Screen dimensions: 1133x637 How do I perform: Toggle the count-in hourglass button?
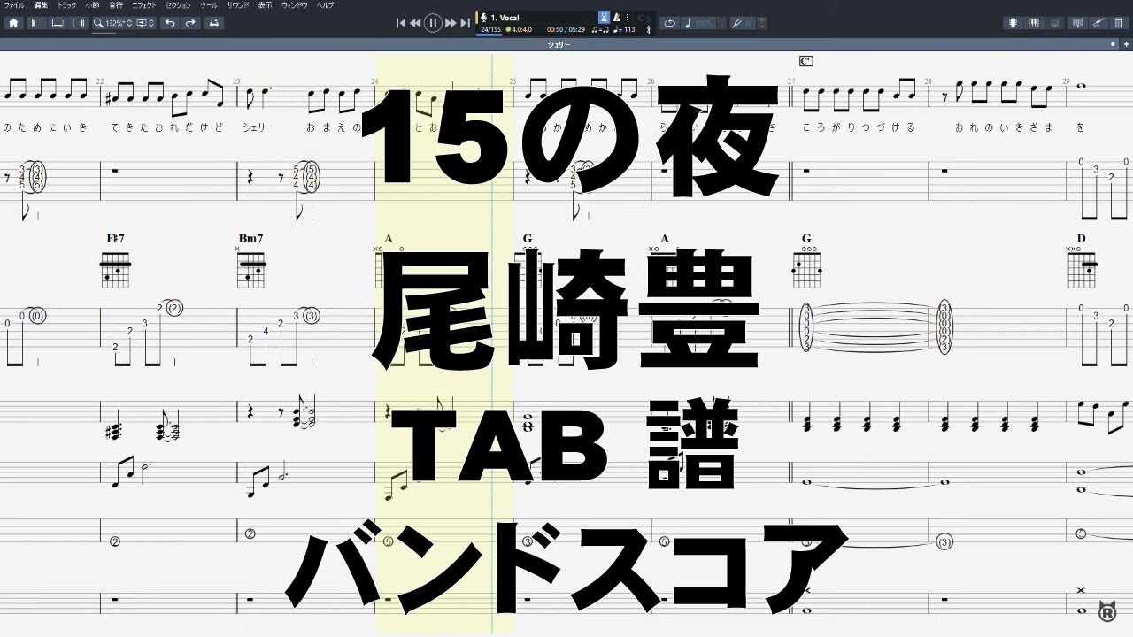click(x=604, y=17)
